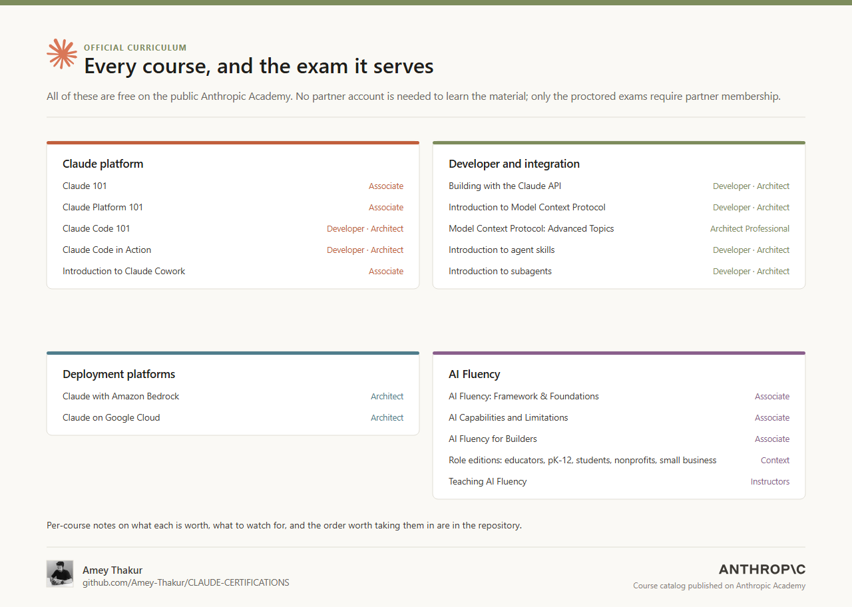Select "AI Capabilities and Limitations" course
The height and width of the screenshot is (607, 852).
(509, 417)
